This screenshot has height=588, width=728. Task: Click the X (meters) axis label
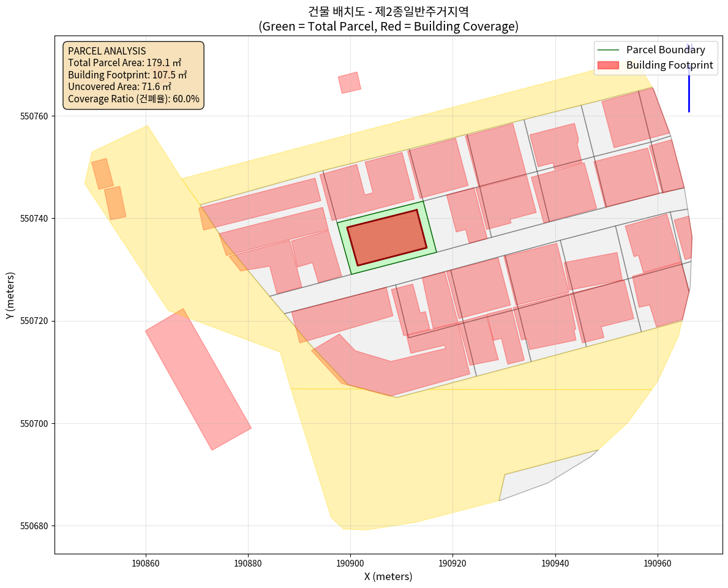click(x=388, y=576)
